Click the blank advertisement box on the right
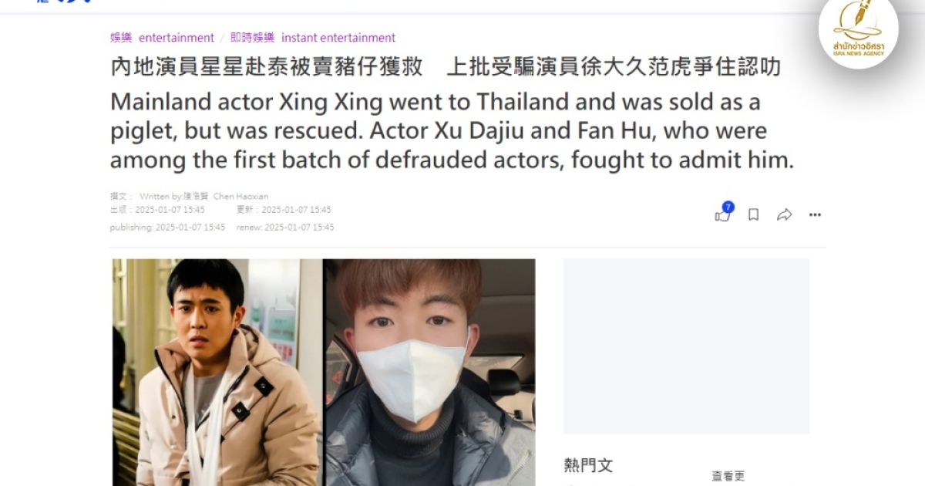Image resolution: width=925 pixels, height=486 pixels. click(x=686, y=346)
